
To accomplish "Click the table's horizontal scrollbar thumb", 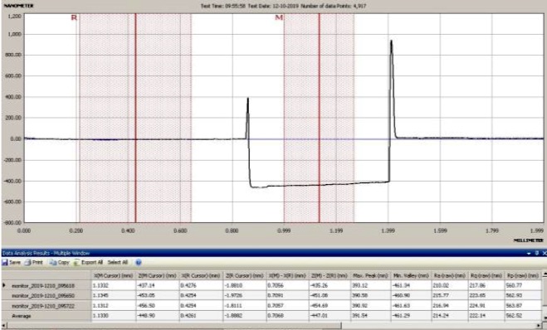I will point(174,326).
